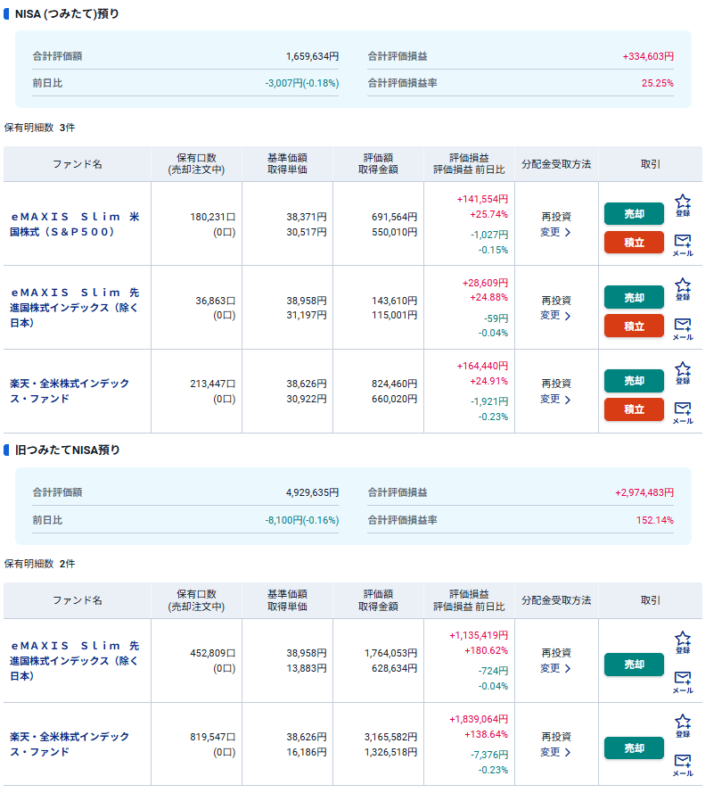Click メール icon for 楽天・全米株式 in 旧つみたてNISA

click(682, 763)
